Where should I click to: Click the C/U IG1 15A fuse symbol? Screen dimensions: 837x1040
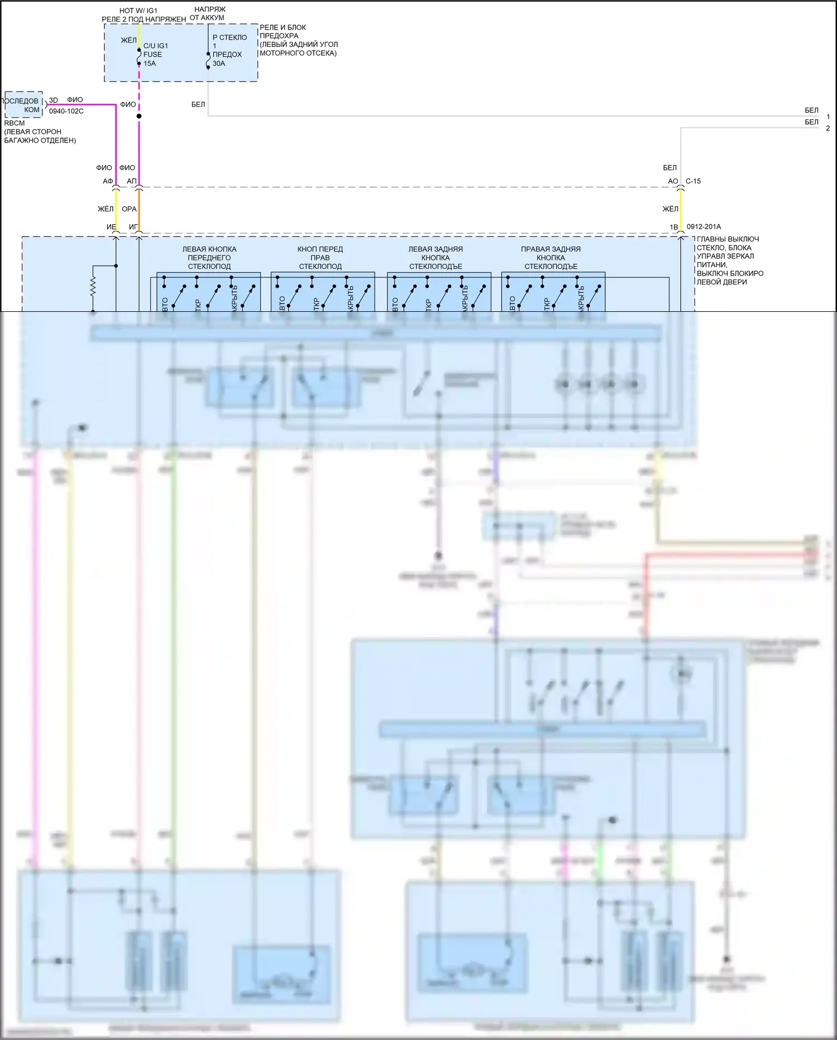coord(139,56)
